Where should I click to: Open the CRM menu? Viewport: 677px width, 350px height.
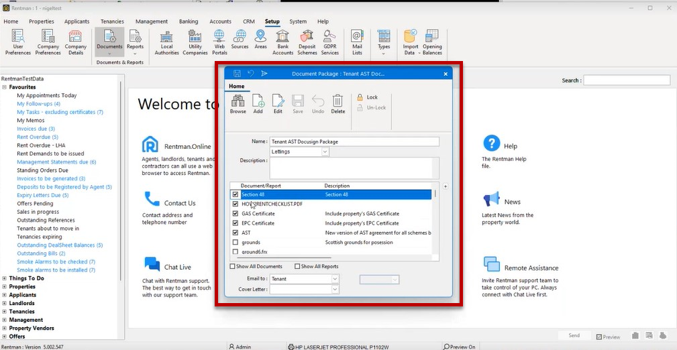248,21
